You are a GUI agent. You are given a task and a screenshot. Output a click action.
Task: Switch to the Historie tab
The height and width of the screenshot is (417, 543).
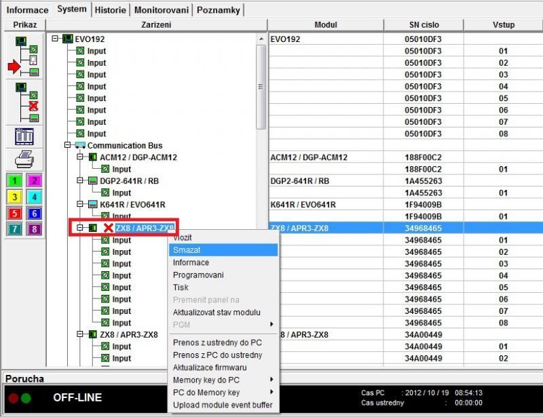tap(110, 10)
